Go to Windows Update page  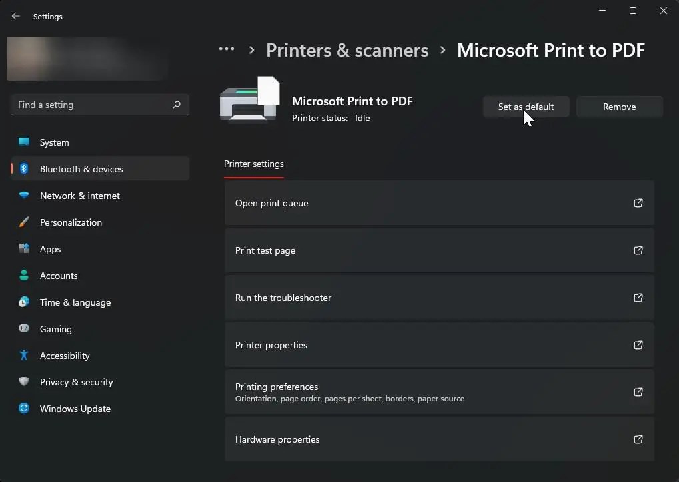(x=100, y=409)
